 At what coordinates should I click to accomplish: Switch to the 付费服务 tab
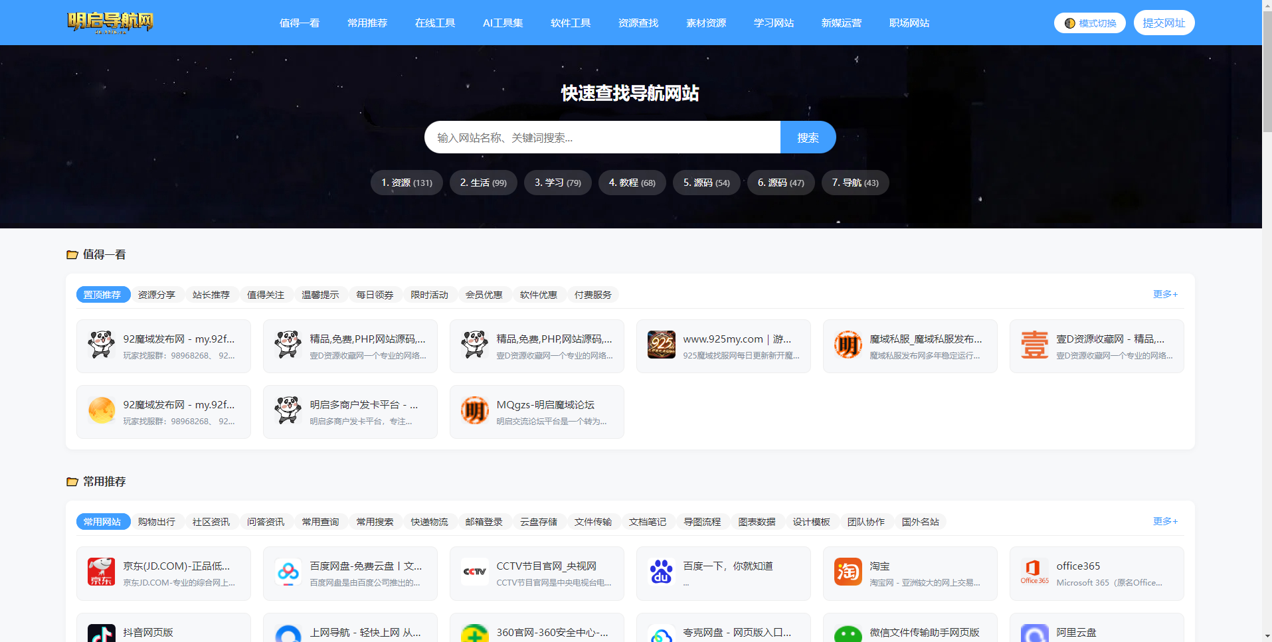tap(593, 295)
